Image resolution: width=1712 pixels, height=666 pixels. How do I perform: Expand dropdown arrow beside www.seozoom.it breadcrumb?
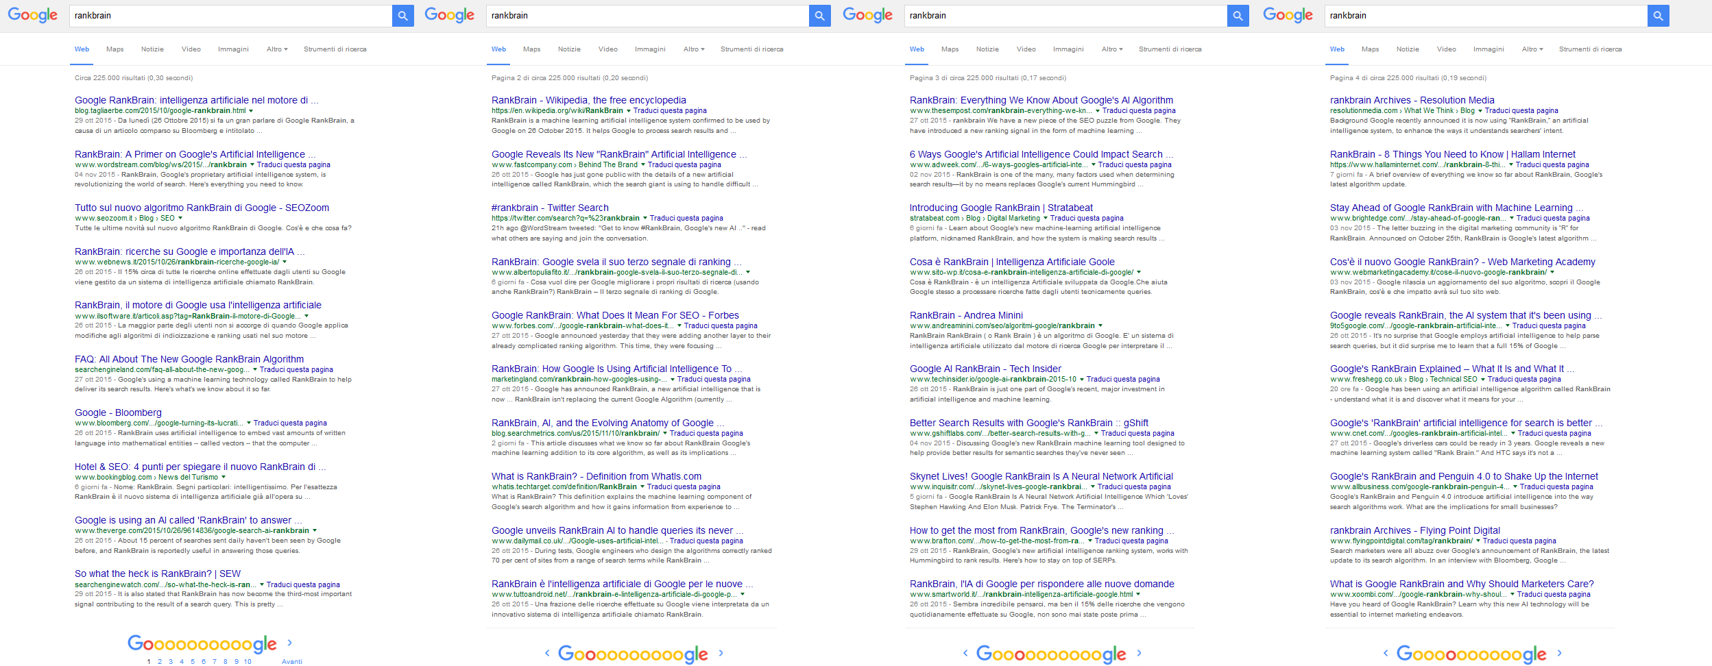click(x=180, y=219)
